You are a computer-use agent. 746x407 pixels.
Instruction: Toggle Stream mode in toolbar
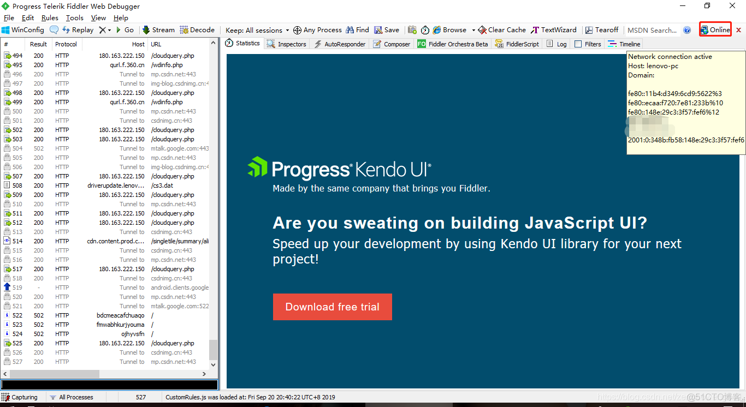coord(158,30)
